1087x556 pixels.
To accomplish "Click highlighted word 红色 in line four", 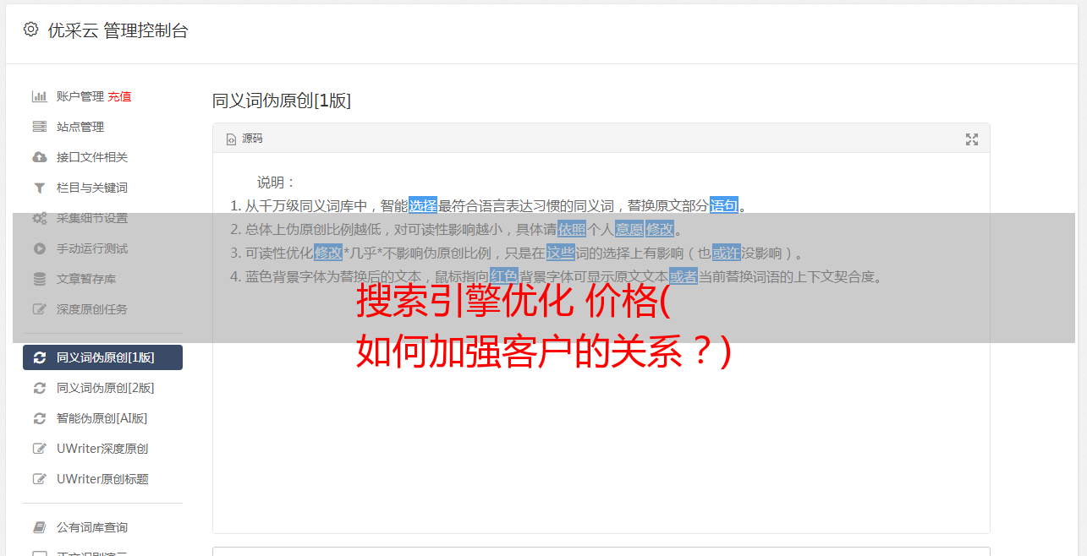I will click(503, 276).
